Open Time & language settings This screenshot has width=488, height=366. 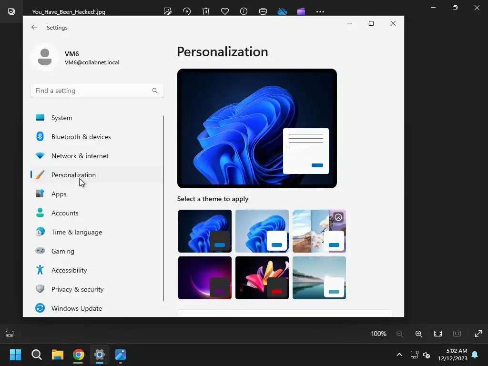pos(96,232)
